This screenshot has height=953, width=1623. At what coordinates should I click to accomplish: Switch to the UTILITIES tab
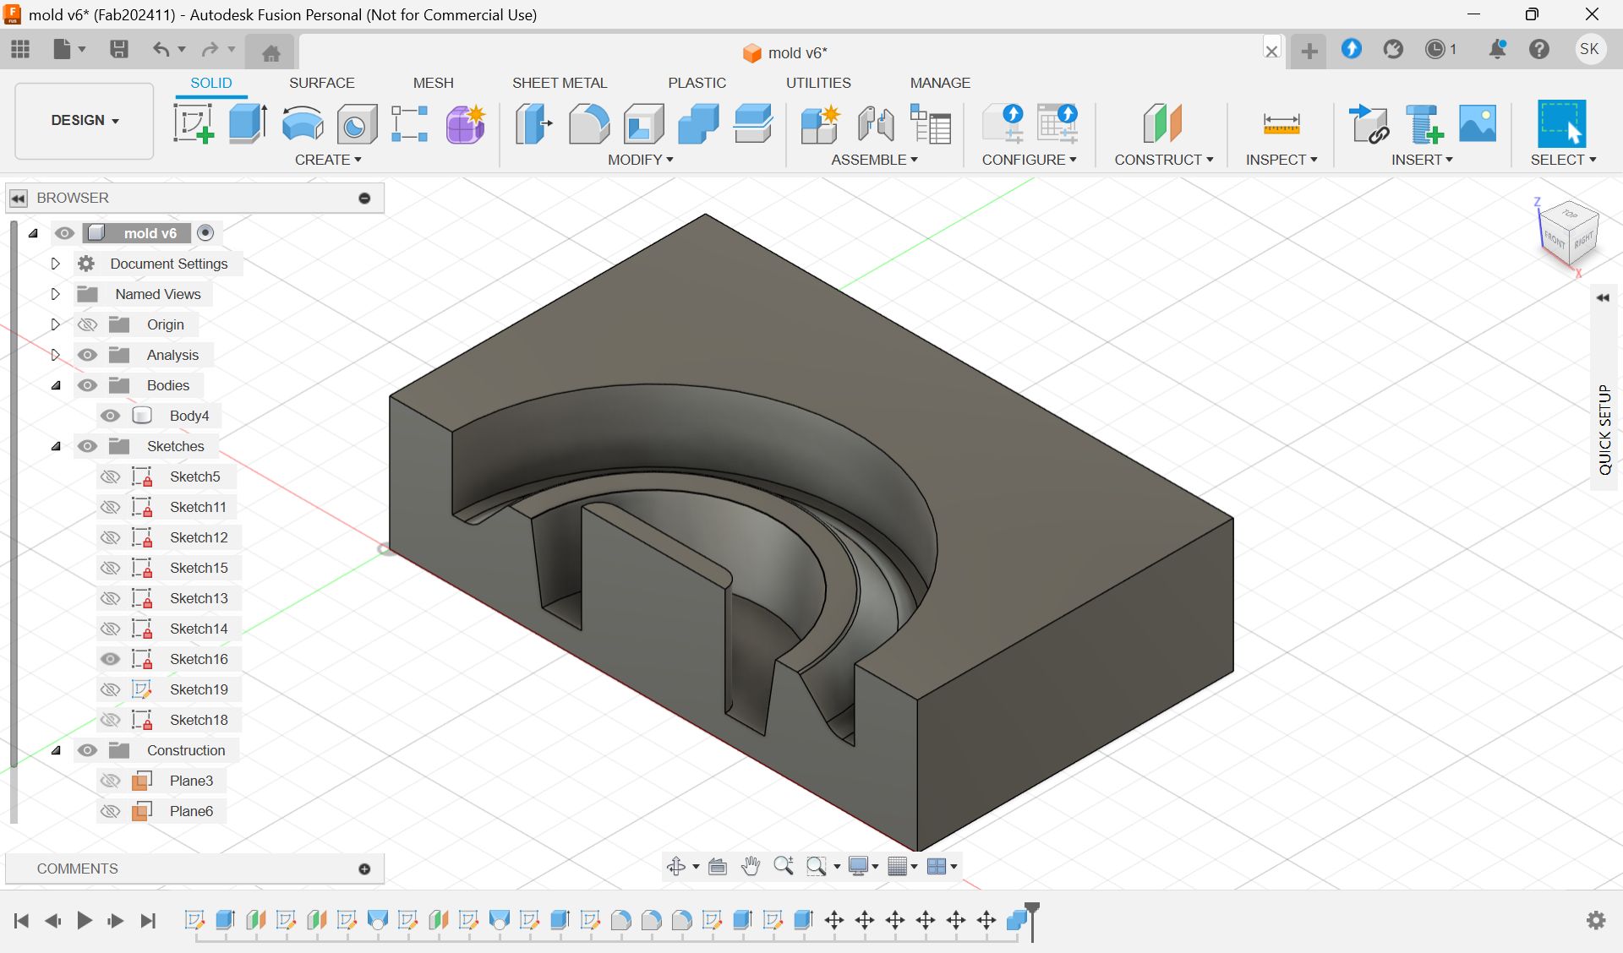click(818, 83)
